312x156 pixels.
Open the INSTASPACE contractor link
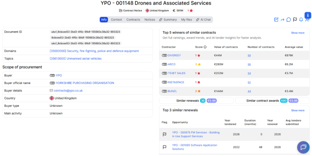pos(176,82)
